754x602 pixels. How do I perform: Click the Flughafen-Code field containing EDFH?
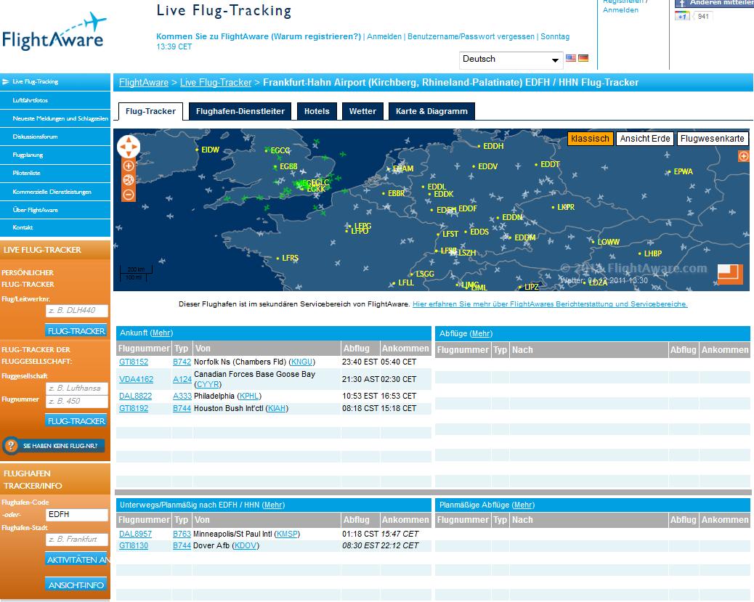[76, 514]
